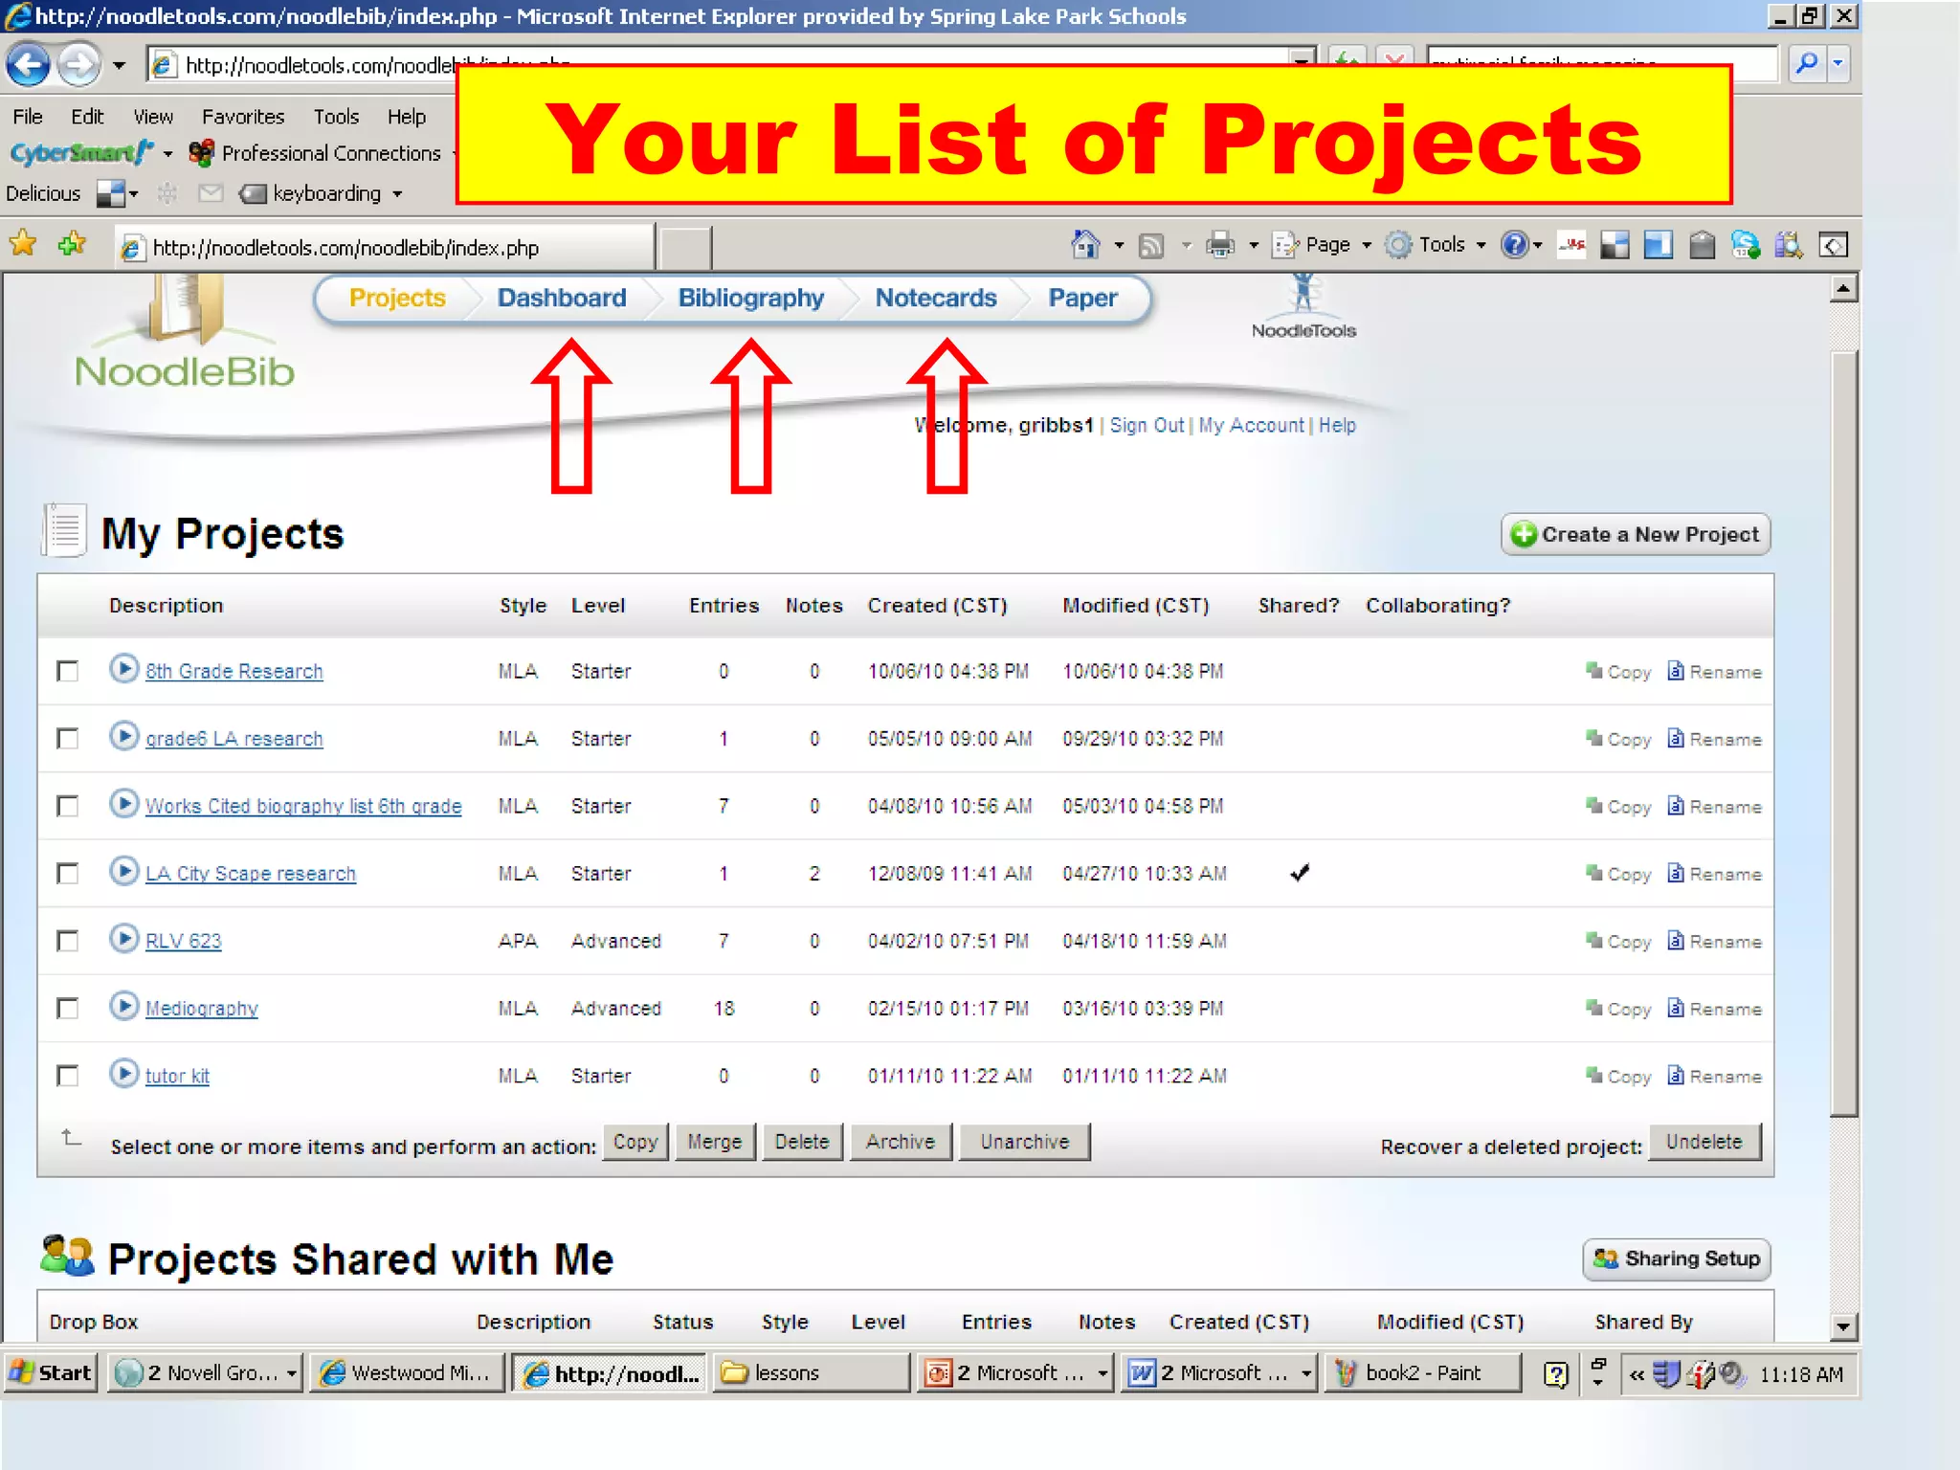Click the Delicious bookmark icon
The height and width of the screenshot is (1470, 1960).
pyautogui.click(x=112, y=194)
